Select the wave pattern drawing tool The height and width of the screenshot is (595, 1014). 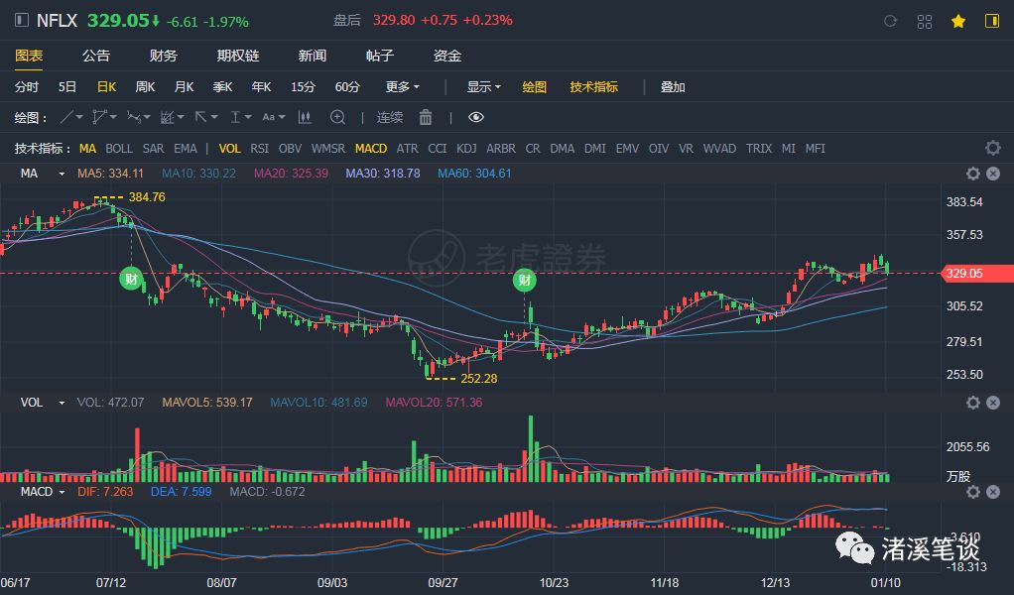pos(134,118)
